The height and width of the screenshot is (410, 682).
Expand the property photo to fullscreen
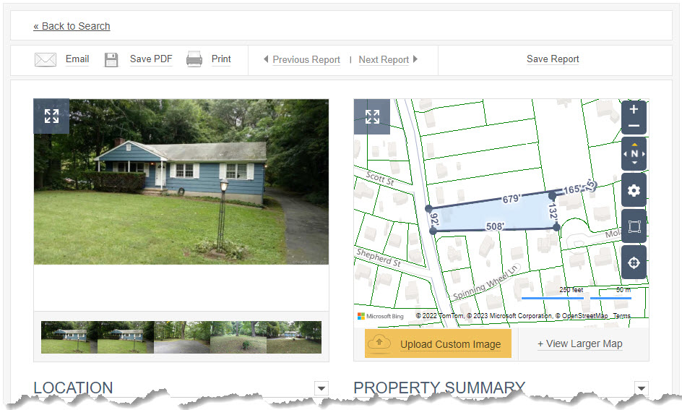[x=51, y=116]
